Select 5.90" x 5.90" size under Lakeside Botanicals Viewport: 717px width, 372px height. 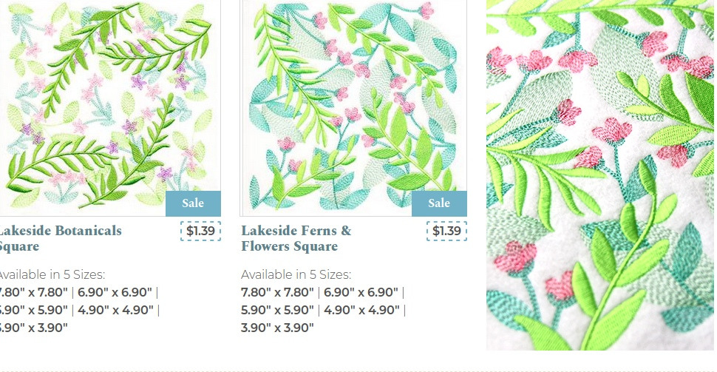33,310
